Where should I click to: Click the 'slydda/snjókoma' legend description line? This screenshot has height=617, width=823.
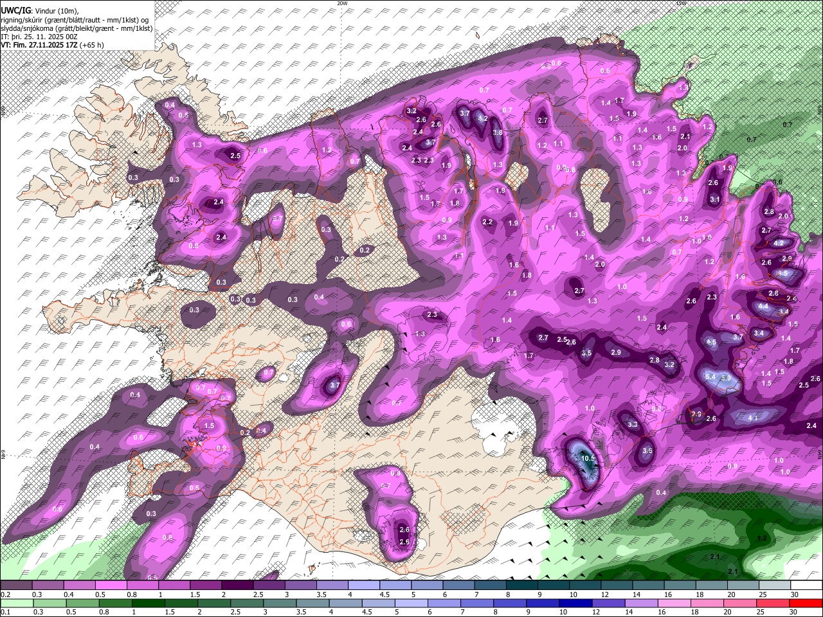77,28
